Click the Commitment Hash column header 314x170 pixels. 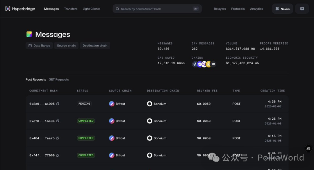tap(43, 91)
